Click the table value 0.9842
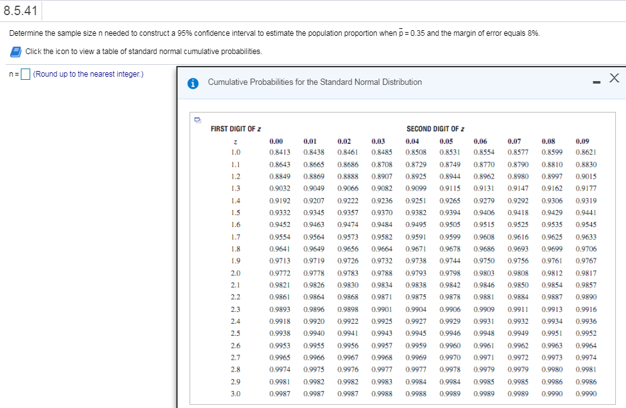The width and height of the screenshot is (626, 408). (x=450, y=285)
